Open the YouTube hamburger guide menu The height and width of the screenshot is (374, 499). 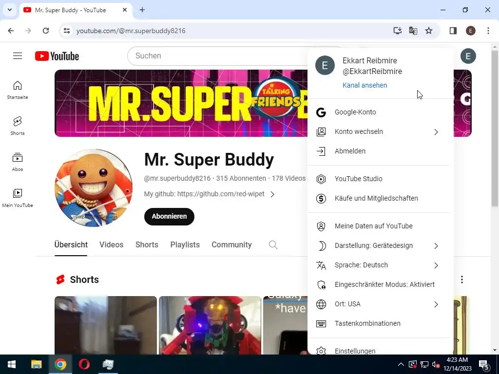[18, 56]
